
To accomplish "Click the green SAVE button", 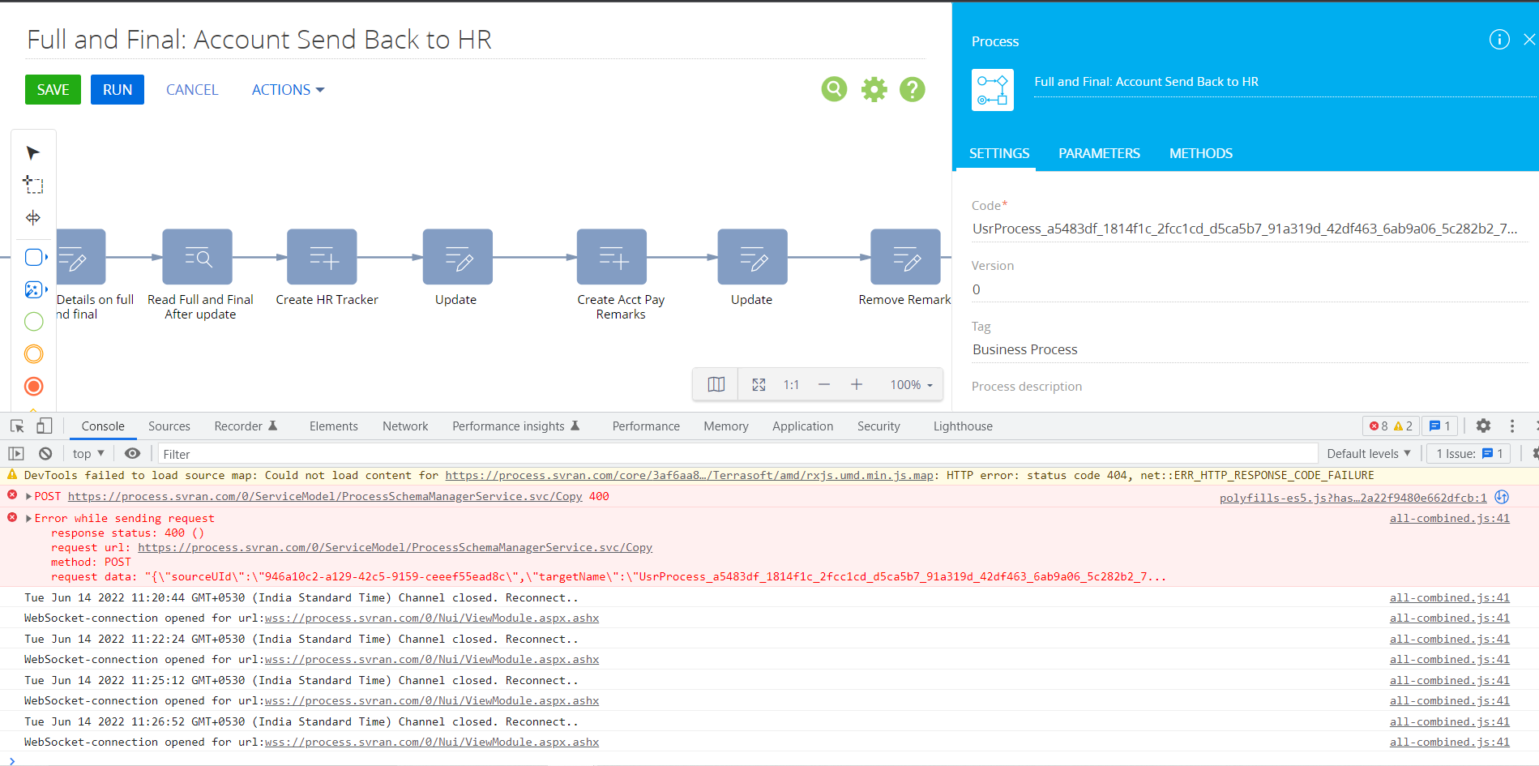I will (53, 90).
